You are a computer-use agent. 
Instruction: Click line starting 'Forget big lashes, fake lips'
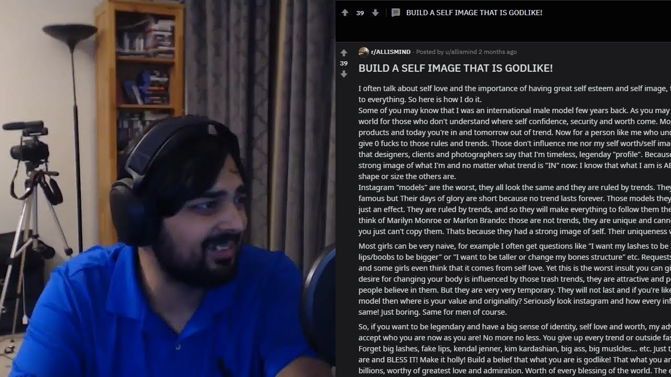point(515,349)
